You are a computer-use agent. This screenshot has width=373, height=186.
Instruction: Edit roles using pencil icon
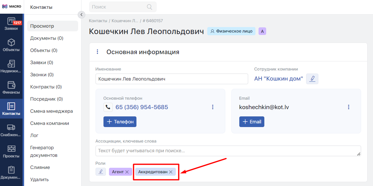[x=100, y=172]
